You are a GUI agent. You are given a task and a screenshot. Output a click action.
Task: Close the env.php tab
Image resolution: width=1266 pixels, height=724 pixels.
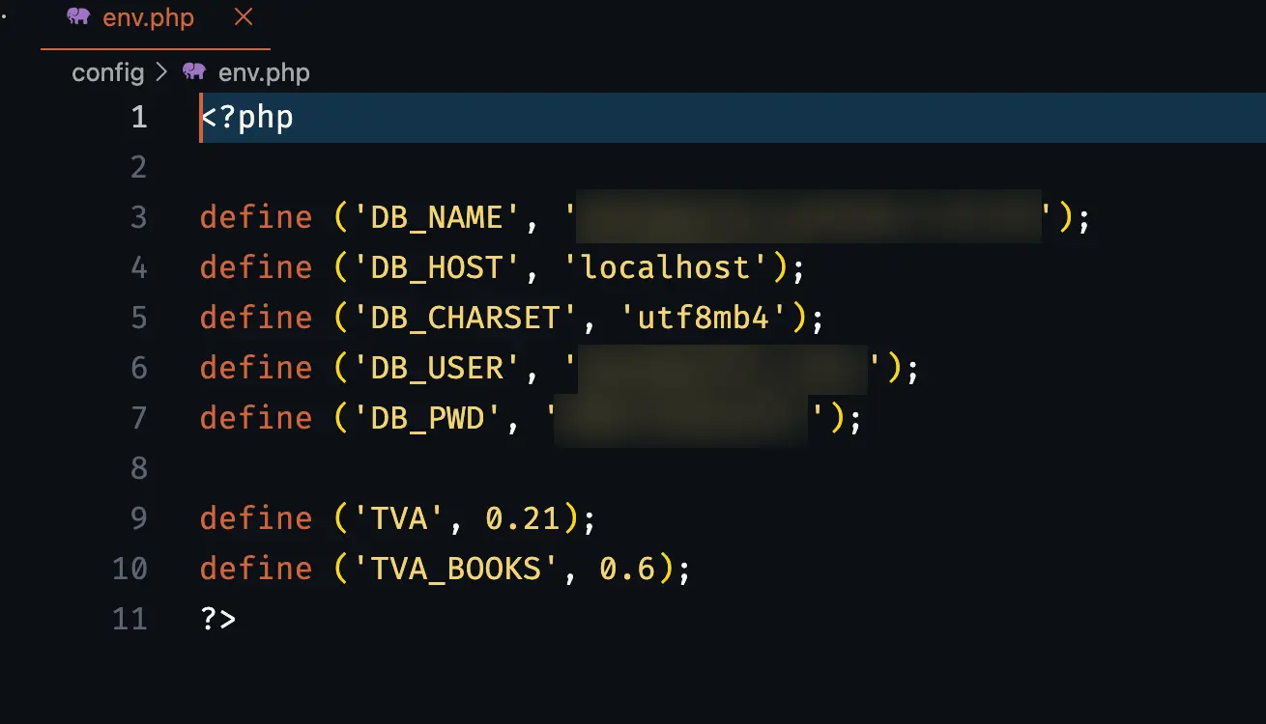click(244, 16)
